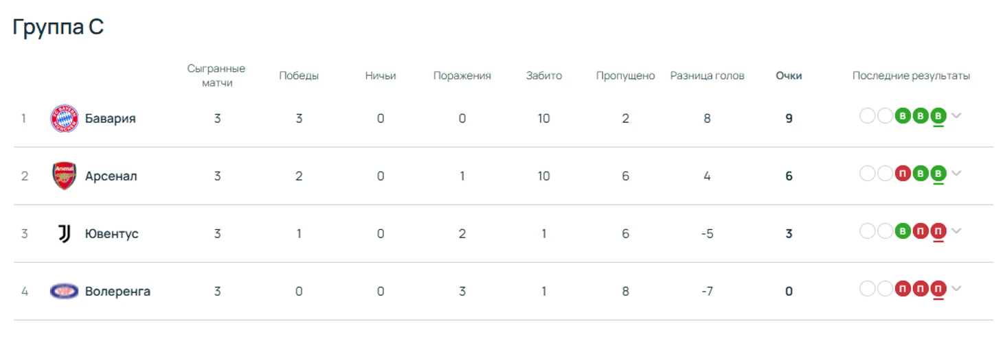
Task: Open the Ювентус team link
Action: (111, 233)
